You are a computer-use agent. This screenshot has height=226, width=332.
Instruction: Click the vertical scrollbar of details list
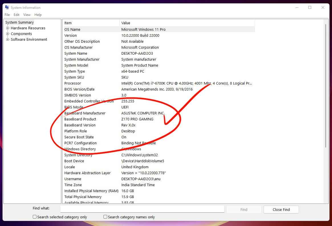click(326, 85)
